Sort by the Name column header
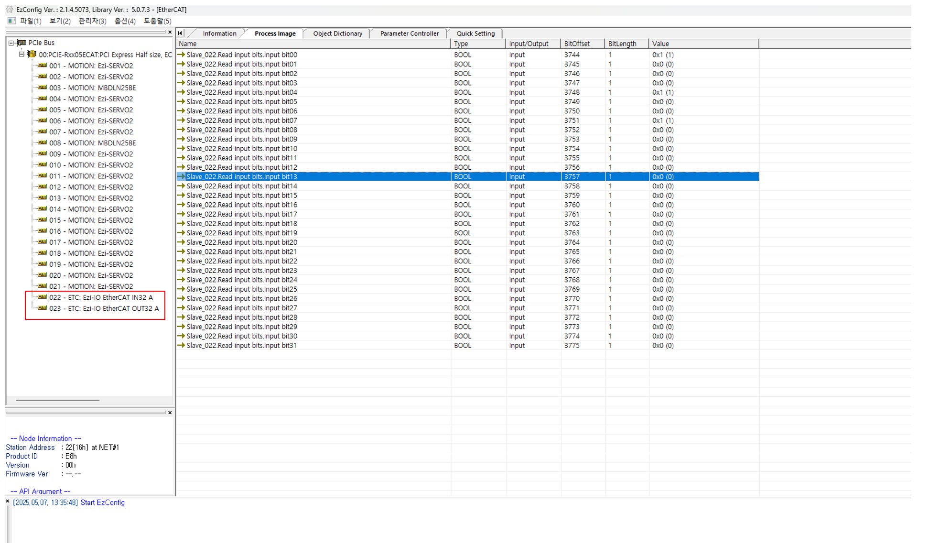929x546 pixels. pyautogui.click(x=313, y=44)
